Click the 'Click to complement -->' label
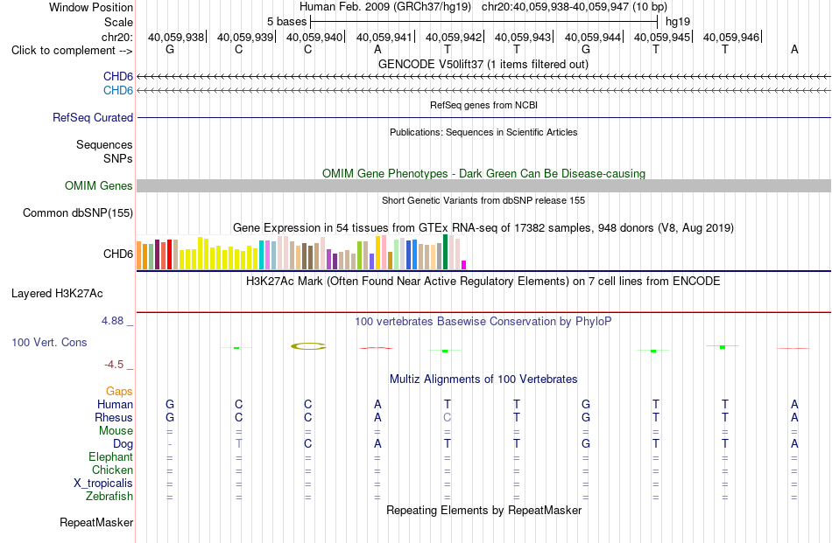Image resolution: width=832 pixels, height=543 pixels. coord(72,51)
